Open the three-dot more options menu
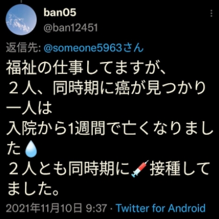This screenshot has height=219, width=219. coord(211,14)
